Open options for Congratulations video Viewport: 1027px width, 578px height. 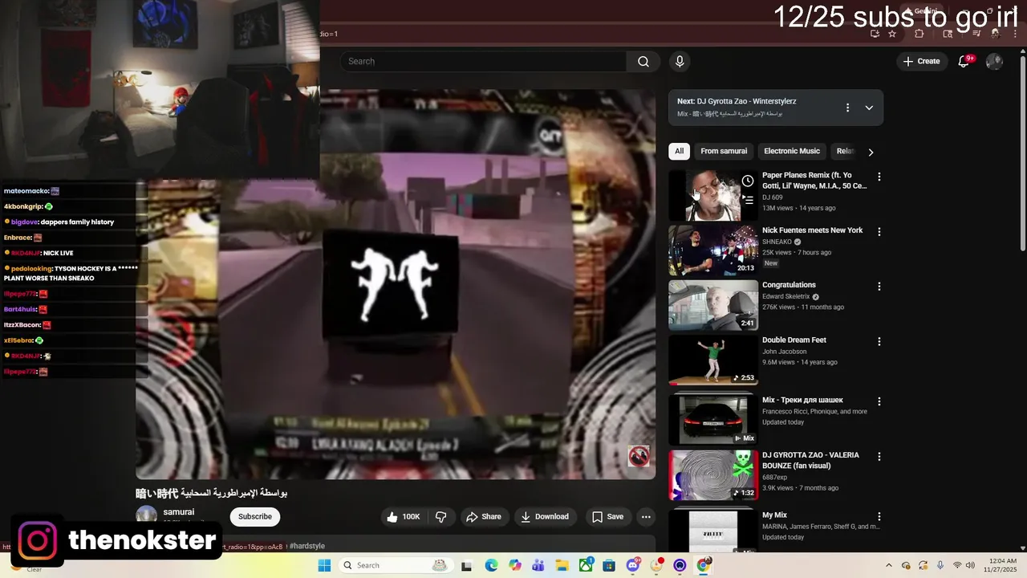tap(879, 287)
